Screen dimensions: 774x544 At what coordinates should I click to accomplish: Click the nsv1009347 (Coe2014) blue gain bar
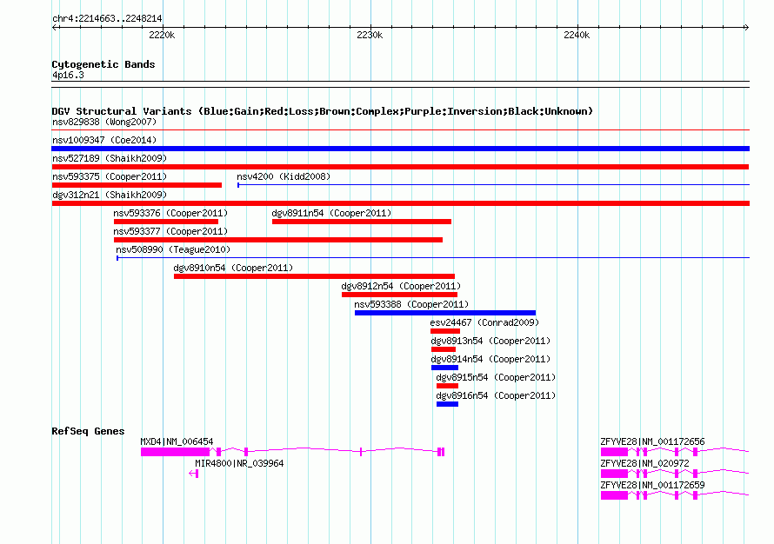[400, 149]
